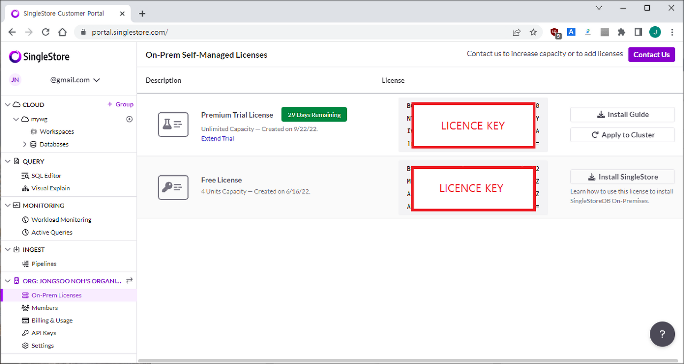Select the SingleStore Customer Portal tab
Image resolution: width=684 pixels, height=364 pixels.
(67, 13)
